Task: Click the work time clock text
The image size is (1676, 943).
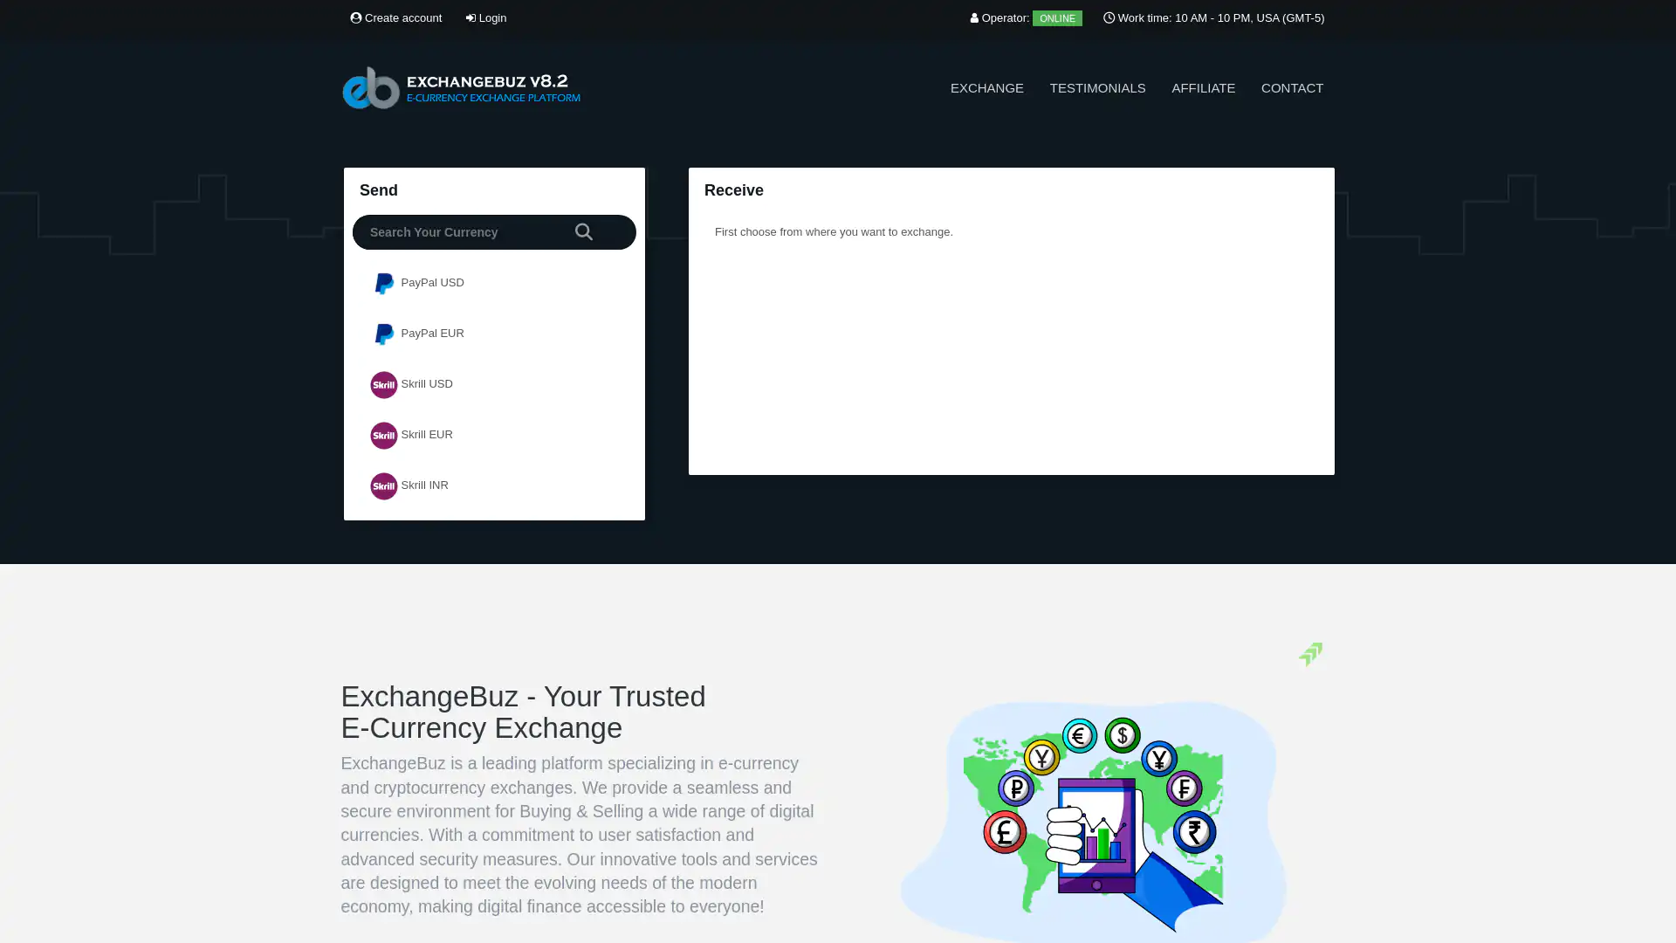Action: tap(1214, 18)
